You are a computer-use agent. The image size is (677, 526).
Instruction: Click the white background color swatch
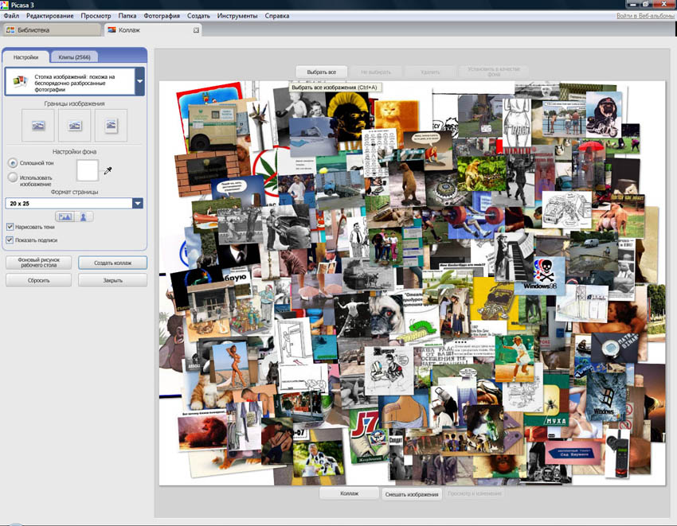(x=88, y=170)
